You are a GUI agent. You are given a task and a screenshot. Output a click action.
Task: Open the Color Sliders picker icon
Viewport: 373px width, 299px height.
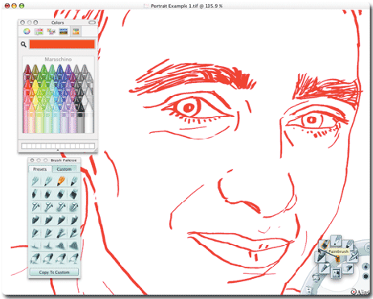[39, 31]
